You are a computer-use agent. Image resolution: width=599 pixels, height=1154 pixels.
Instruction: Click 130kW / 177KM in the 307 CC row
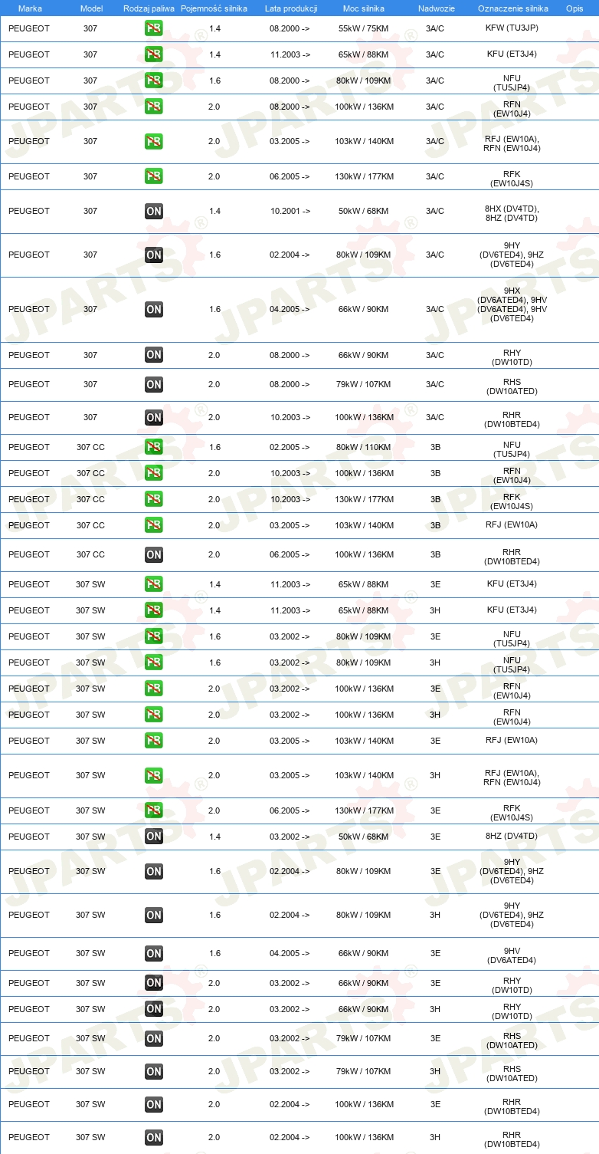tap(365, 499)
